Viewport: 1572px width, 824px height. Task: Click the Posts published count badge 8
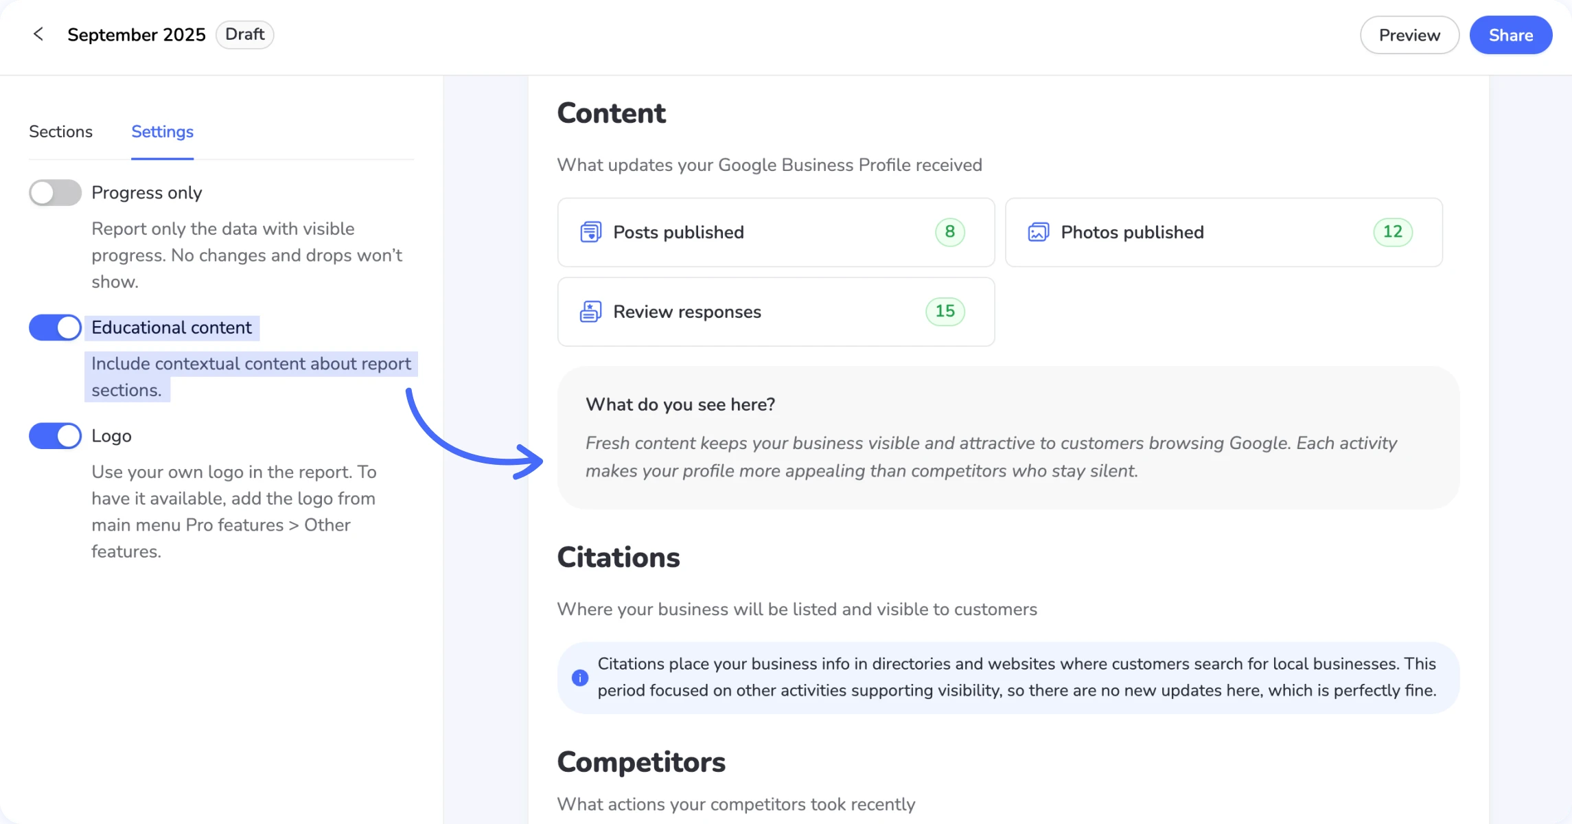(x=949, y=232)
